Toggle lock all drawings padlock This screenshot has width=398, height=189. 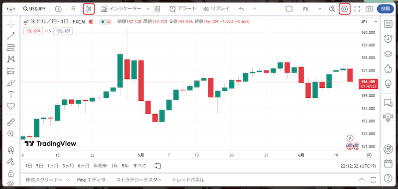(x=11, y=173)
